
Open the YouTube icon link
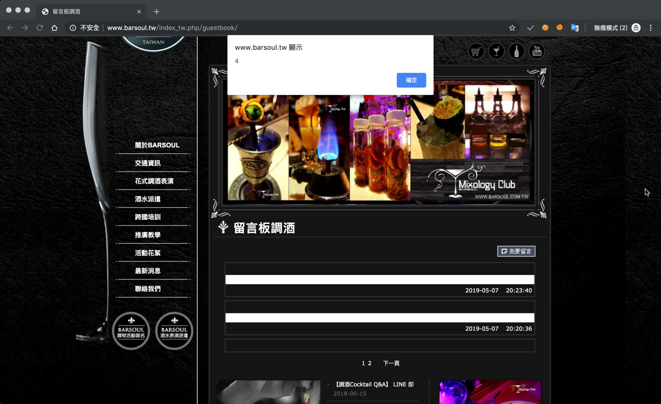pyautogui.click(x=537, y=52)
